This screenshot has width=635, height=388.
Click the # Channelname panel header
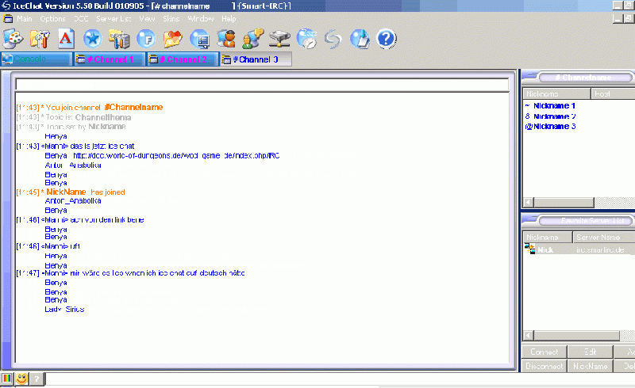[586, 77]
